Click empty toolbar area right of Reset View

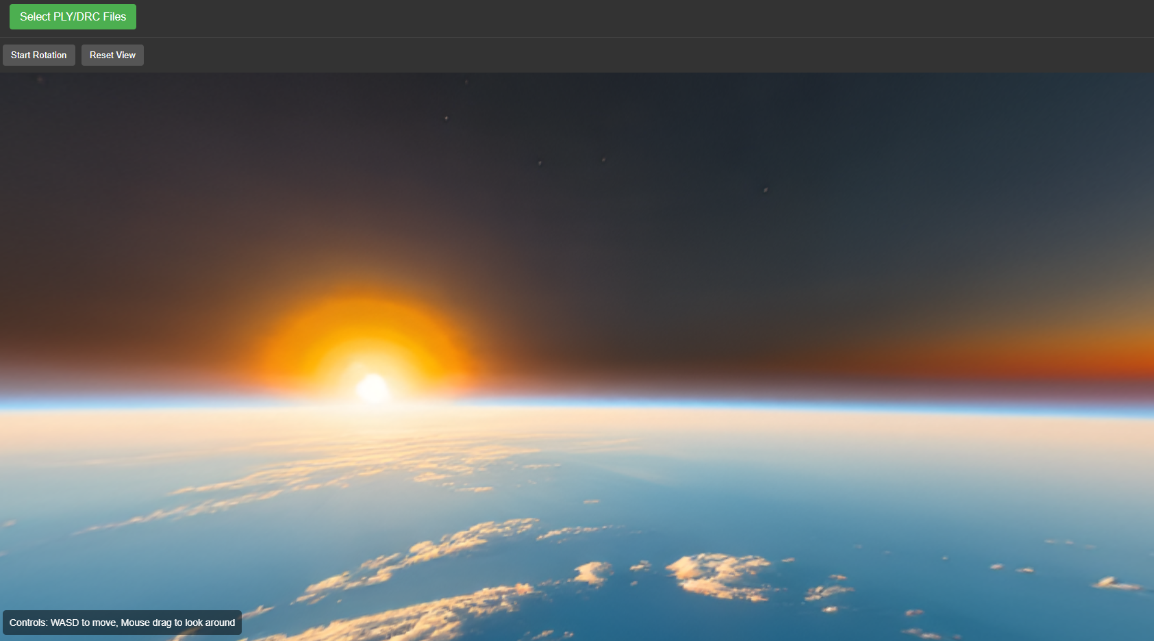pos(616,55)
